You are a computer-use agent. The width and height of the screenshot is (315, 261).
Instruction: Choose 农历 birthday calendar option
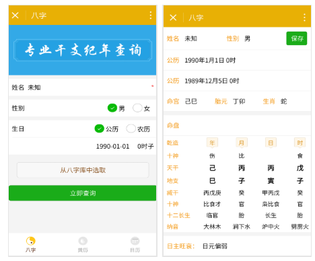point(131,128)
